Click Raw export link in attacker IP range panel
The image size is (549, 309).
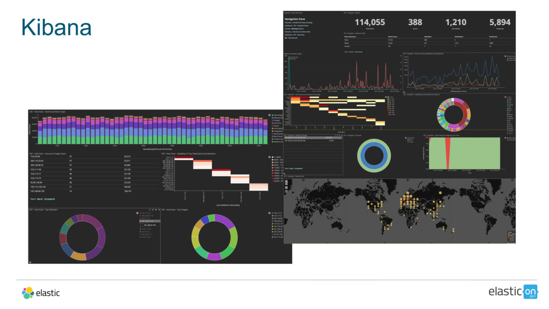[x=292, y=168]
